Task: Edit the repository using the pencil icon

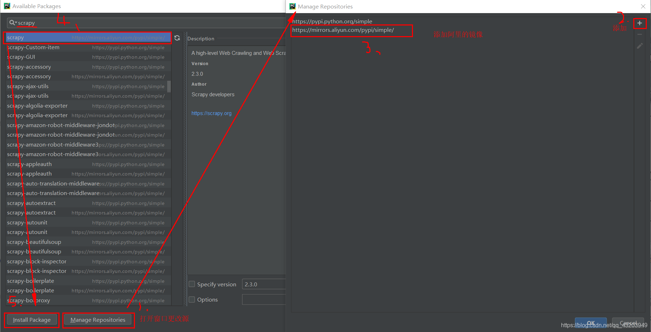Action: click(640, 46)
